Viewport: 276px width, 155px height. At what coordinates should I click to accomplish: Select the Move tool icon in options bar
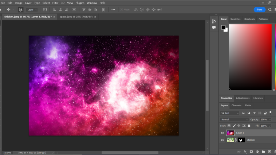[8, 10]
